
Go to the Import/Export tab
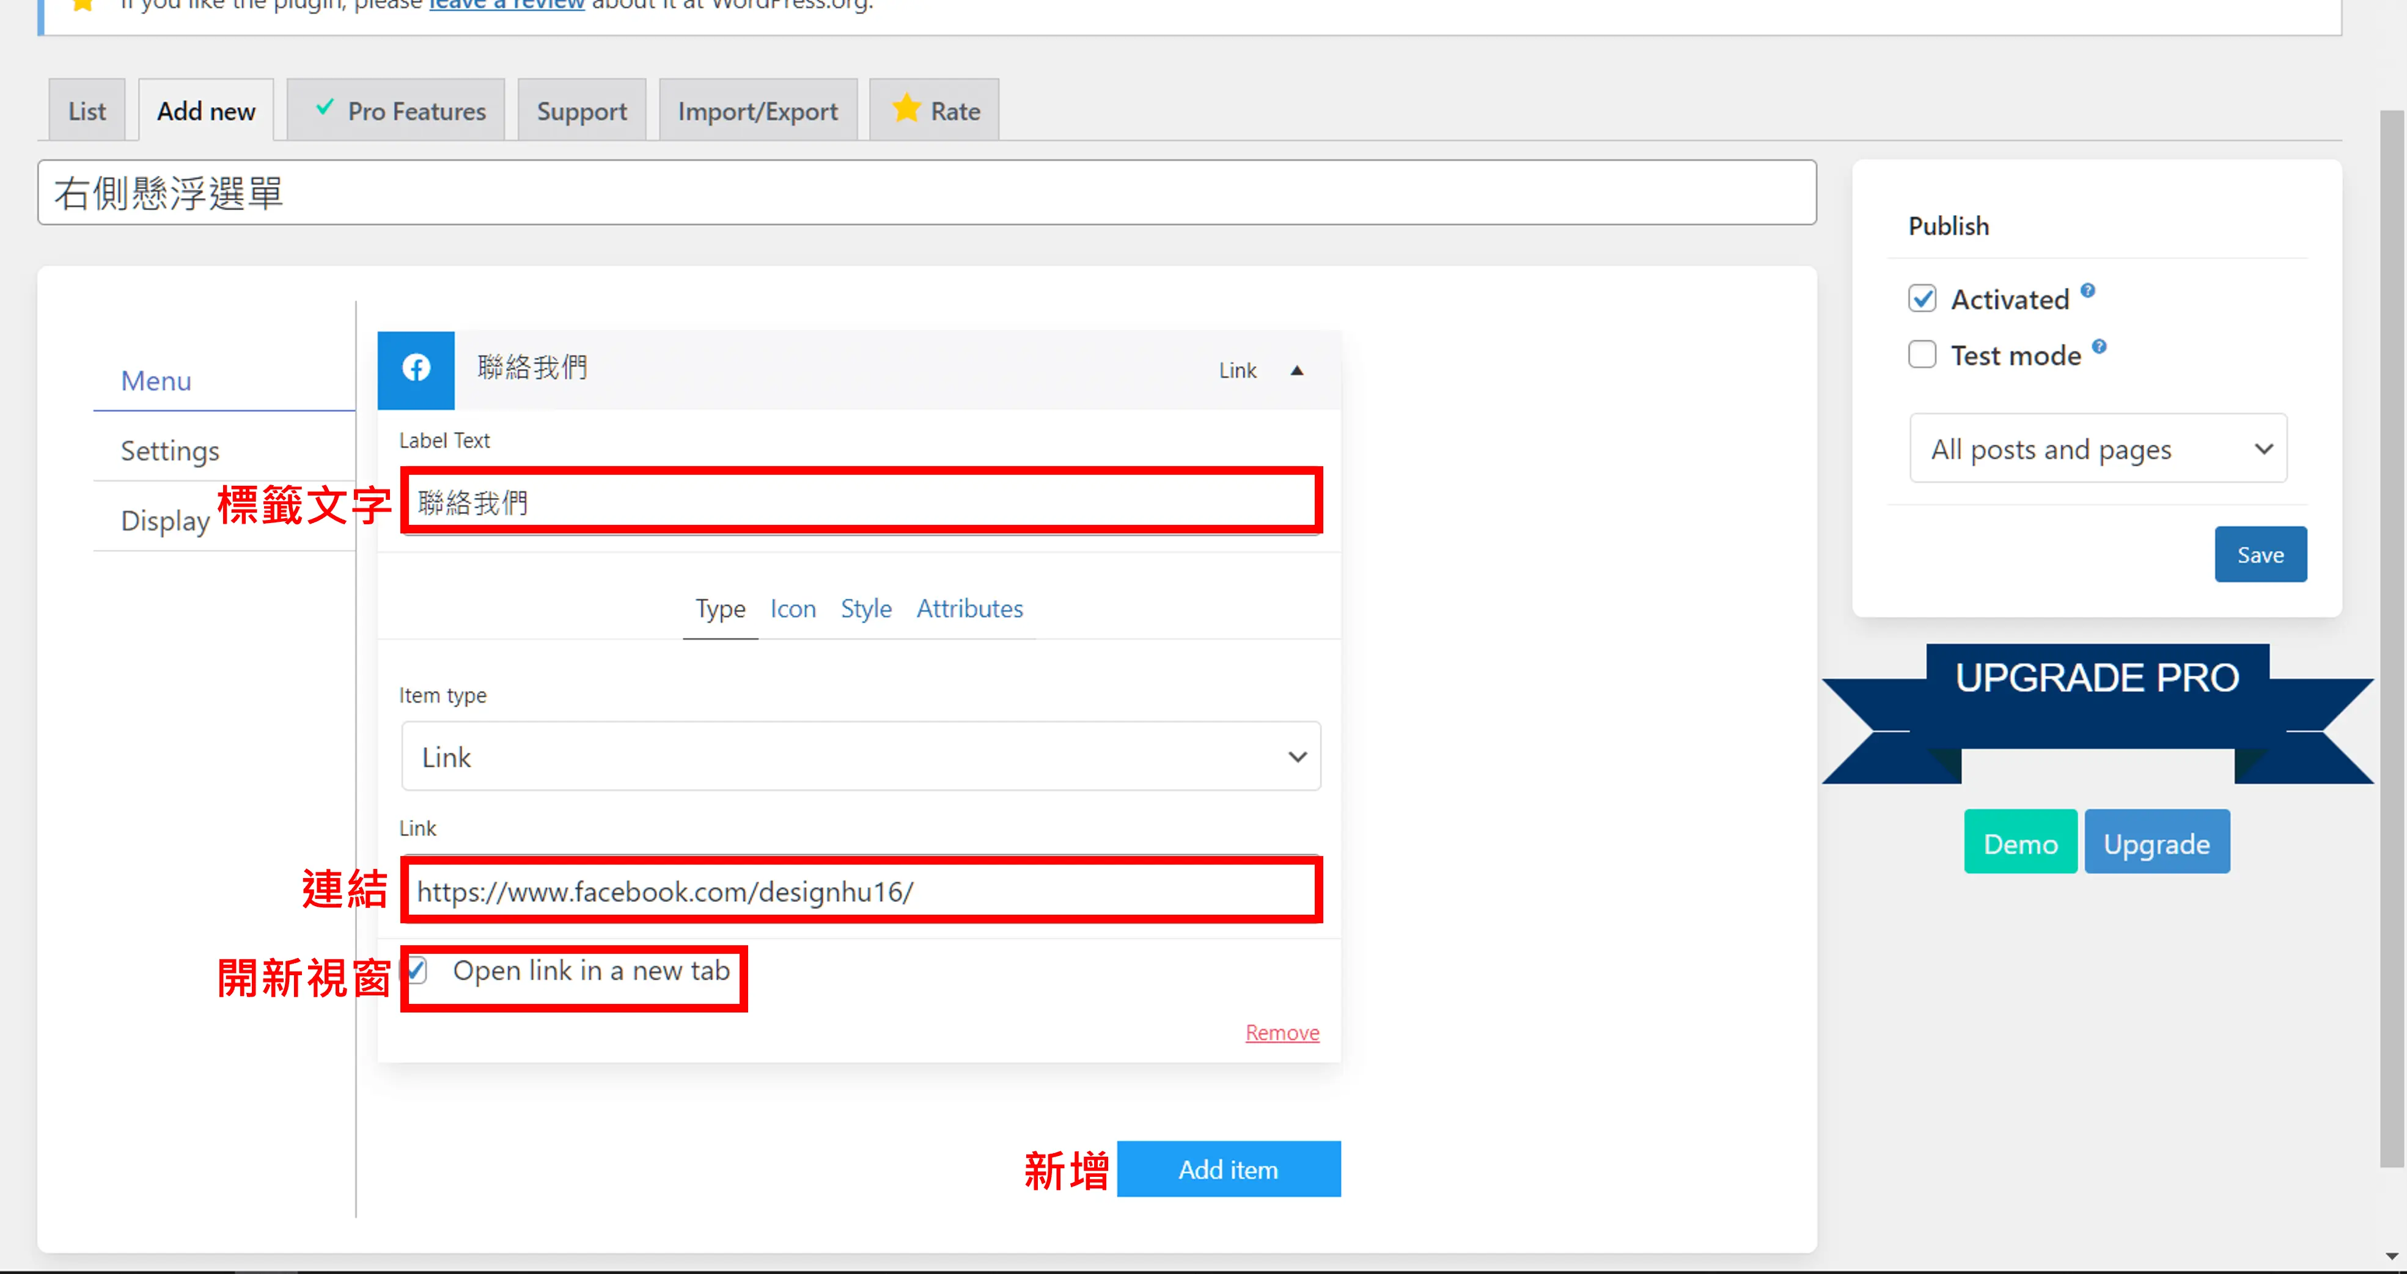point(758,110)
